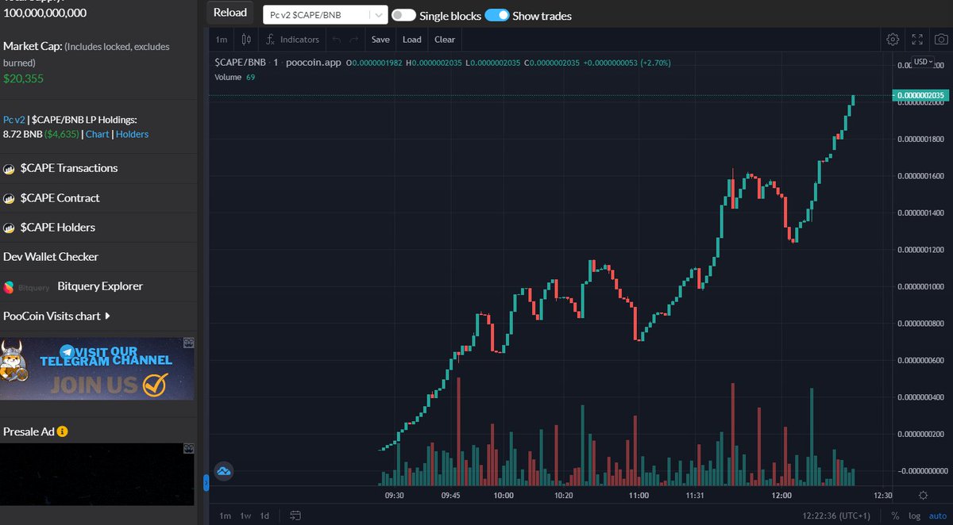Click Load in chart toolbar
Viewport: 953px width, 525px height.
[x=412, y=39]
